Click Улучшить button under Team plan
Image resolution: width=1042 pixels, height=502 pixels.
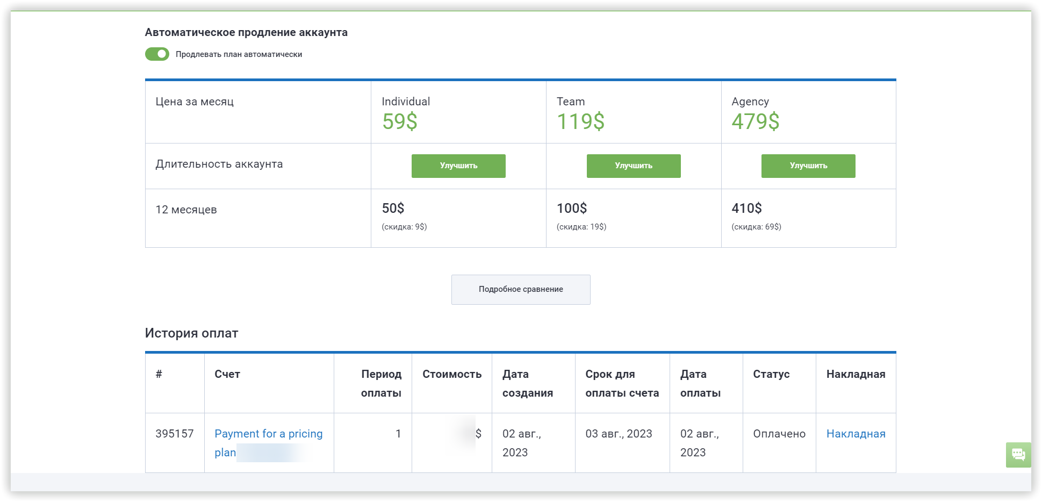(x=634, y=166)
